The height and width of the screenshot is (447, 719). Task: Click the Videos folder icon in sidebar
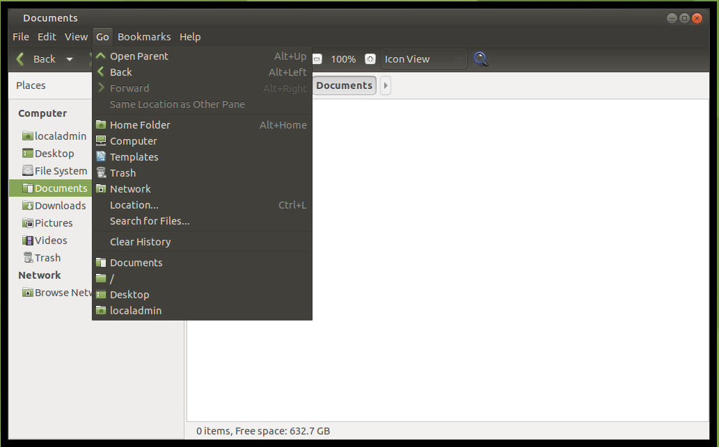[x=28, y=241]
